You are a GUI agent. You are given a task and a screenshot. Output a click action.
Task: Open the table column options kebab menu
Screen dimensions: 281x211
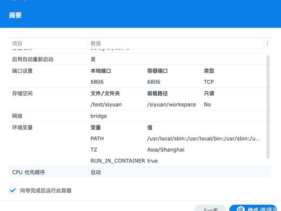click(x=267, y=43)
